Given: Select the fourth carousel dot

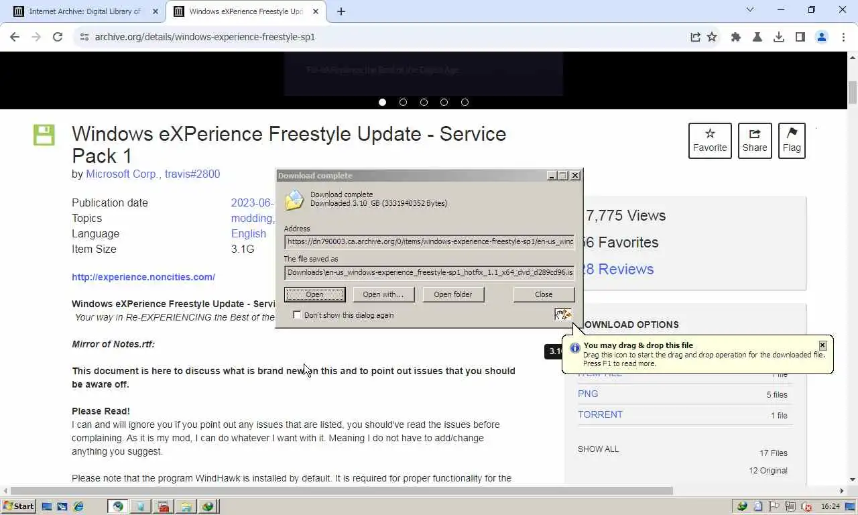Looking at the screenshot, I should click(444, 103).
